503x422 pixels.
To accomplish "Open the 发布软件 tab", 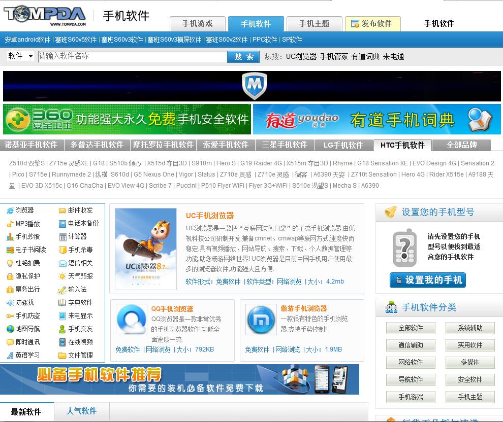I will click(x=373, y=24).
